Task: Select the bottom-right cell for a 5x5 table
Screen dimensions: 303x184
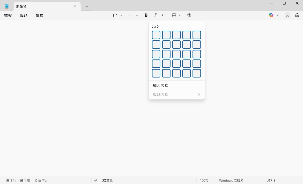Action: [196, 73]
